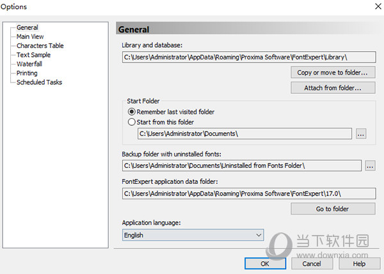Viewport: 384px width, 274px height.
Task: Open the Characters Table options page
Action: (x=40, y=46)
